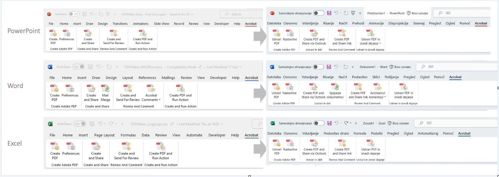Toggle Samodejno shranjevanje in Slovenian Word
The height and width of the screenshot is (177, 499).
click(318, 67)
